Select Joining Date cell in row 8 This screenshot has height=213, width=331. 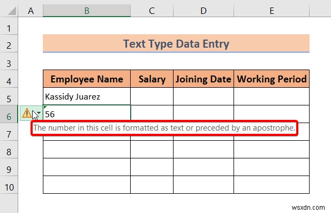tap(204, 149)
